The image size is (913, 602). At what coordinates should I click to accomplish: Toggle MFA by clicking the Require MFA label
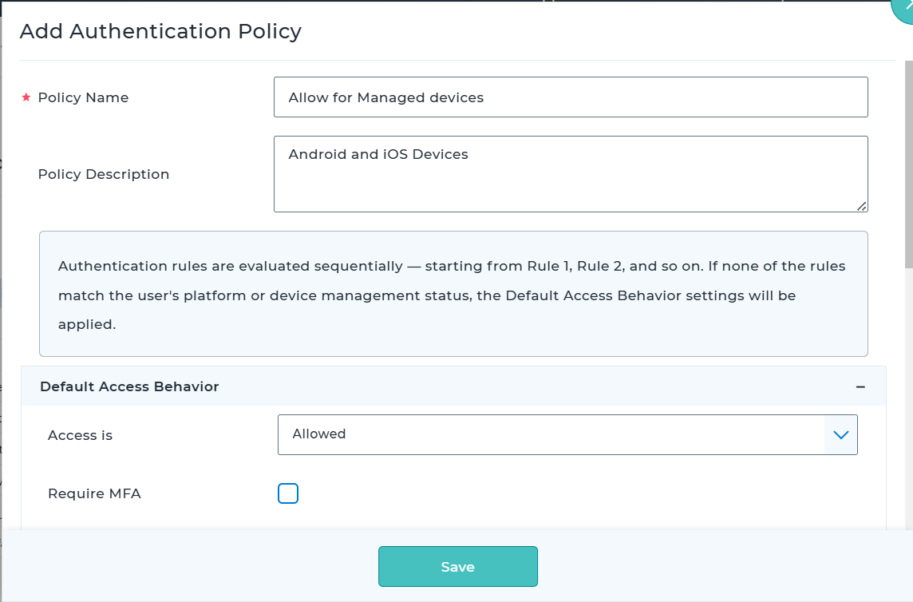pos(94,493)
